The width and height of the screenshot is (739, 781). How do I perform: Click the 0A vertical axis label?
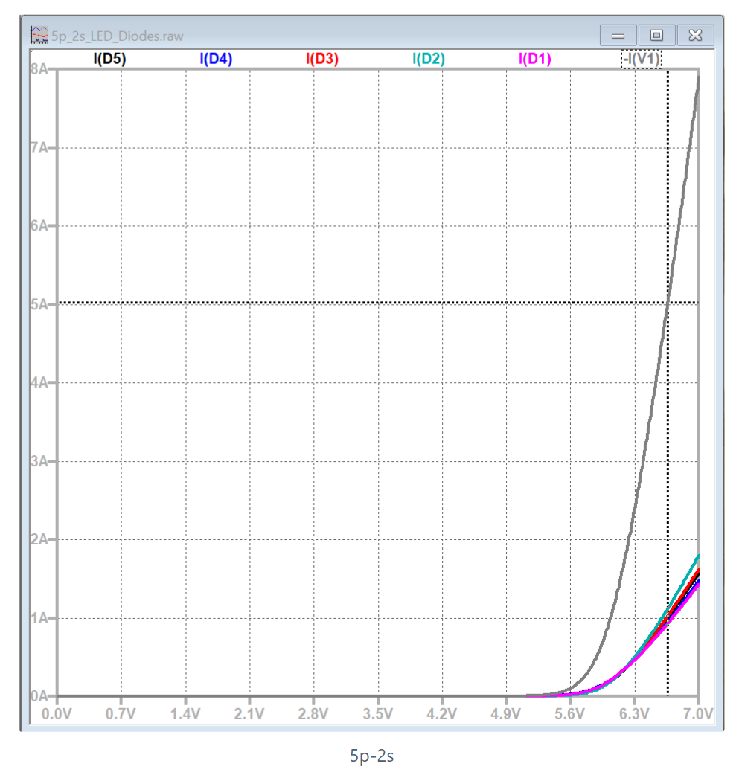pos(39,695)
